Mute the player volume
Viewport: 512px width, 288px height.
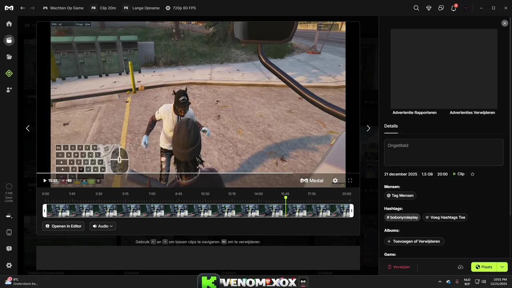[69, 181]
